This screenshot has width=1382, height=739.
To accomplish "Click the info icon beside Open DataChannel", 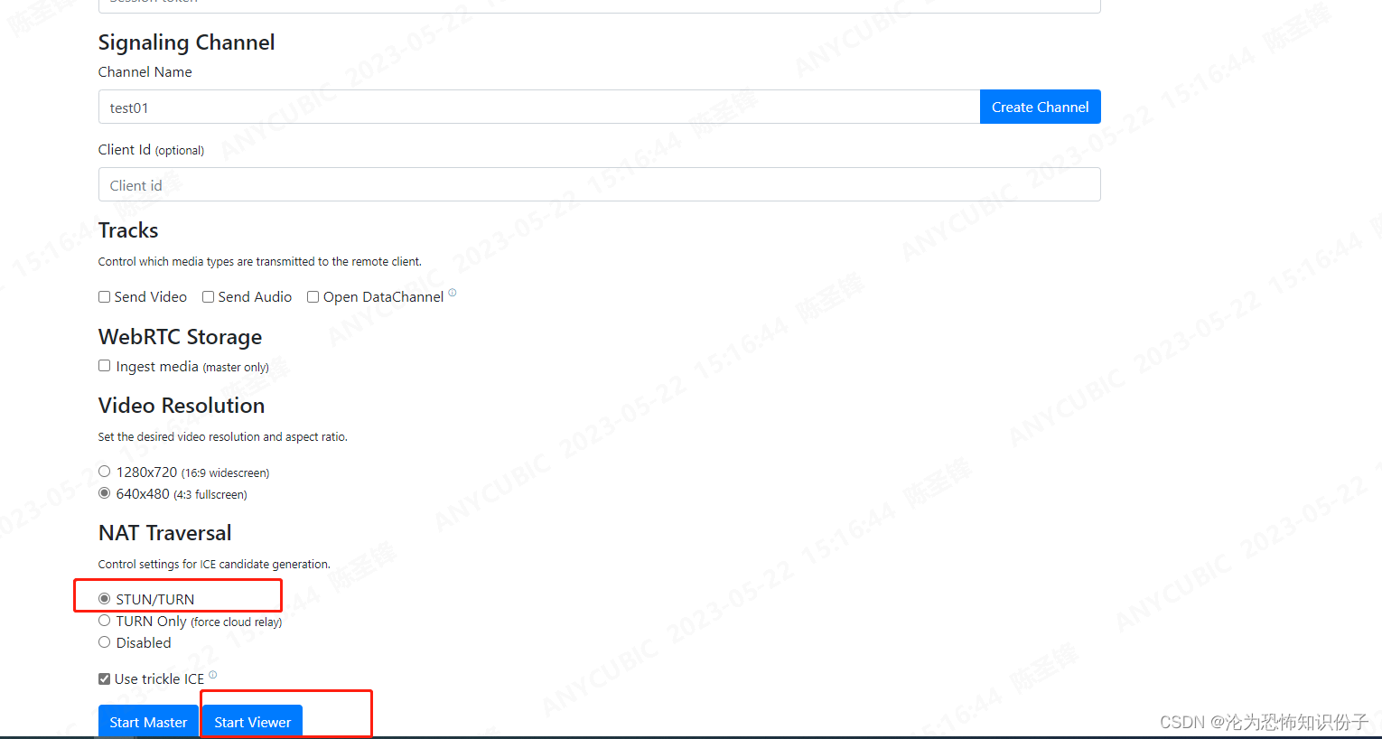I will [x=452, y=292].
